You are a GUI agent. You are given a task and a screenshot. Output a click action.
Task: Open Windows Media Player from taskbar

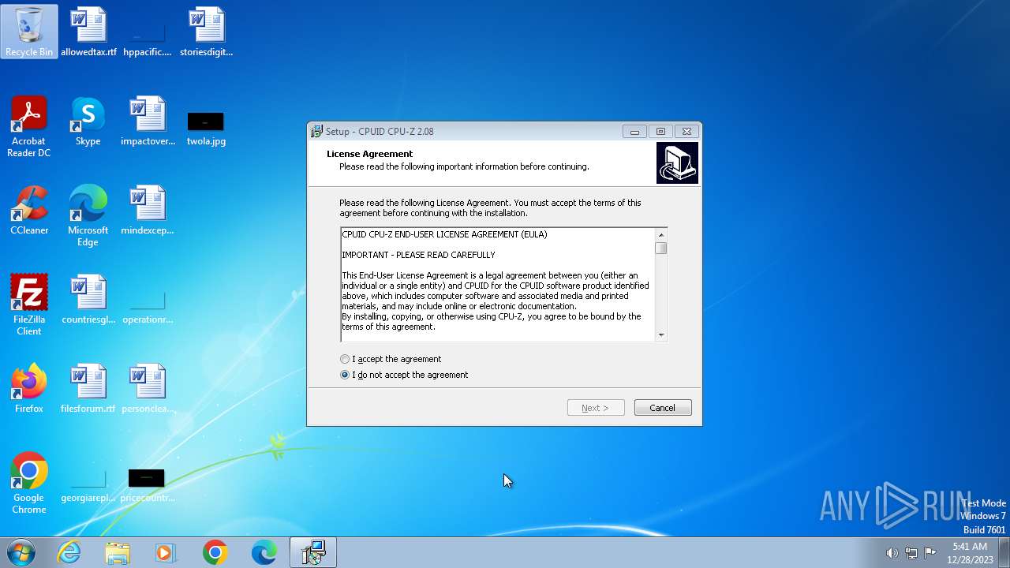tap(166, 553)
